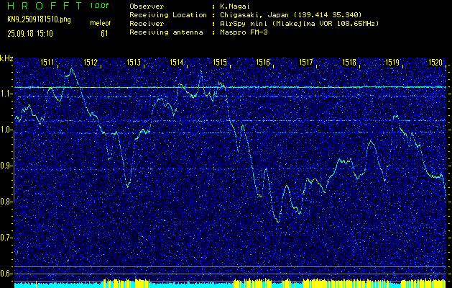Click the 1516 time marker

(x=263, y=62)
